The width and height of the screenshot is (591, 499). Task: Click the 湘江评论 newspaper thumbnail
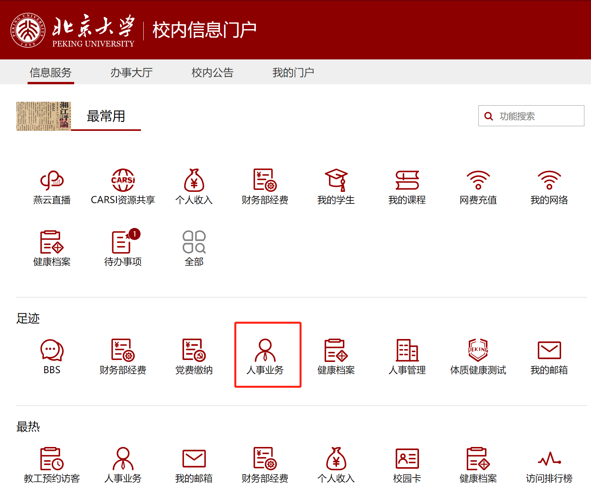[x=43, y=116]
